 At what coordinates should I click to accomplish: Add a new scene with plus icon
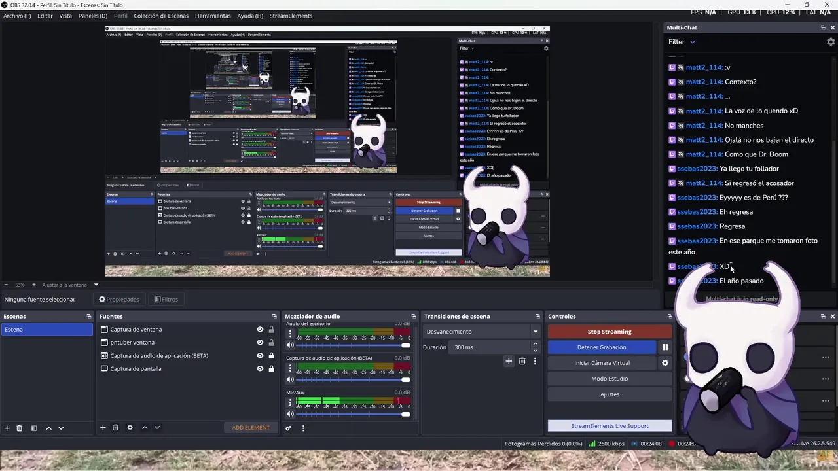point(7,428)
